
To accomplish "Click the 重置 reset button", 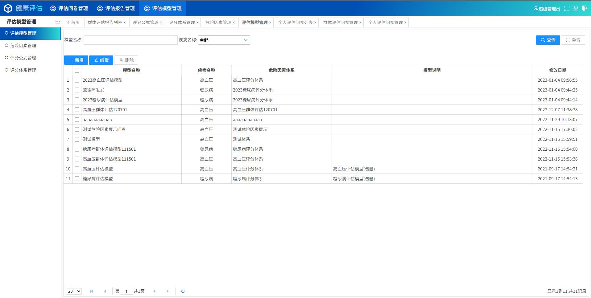I will 573,40.
